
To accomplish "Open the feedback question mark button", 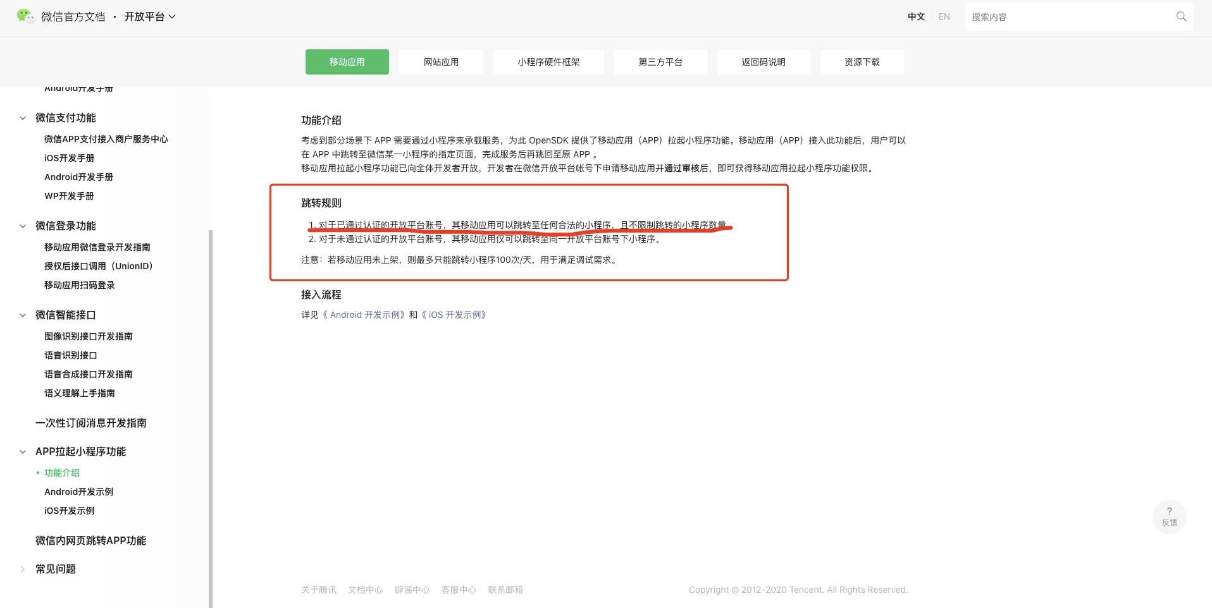I will pyautogui.click(x=1169, y=516).
